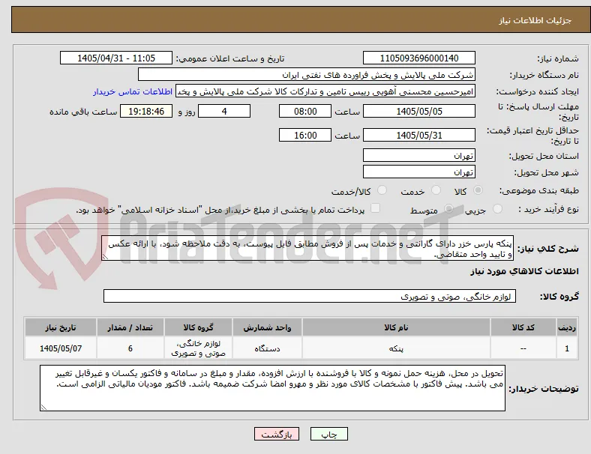The width and height of the screenshot is (591, 454).
Task: Click the need number field 1105093696000140
Action: [x=418, y=58]
